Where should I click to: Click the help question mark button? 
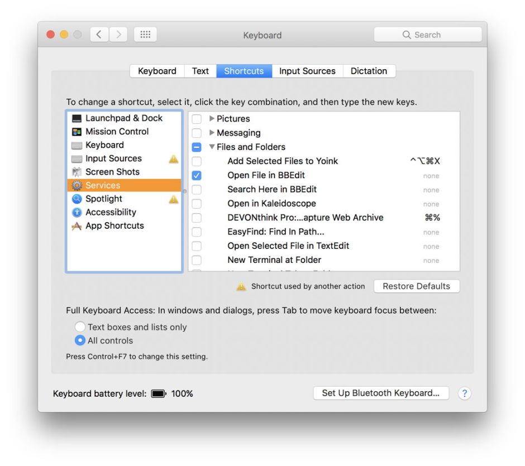click(x=464, y=393)
